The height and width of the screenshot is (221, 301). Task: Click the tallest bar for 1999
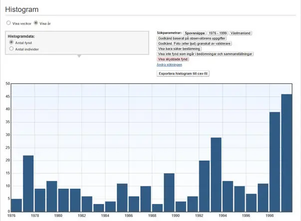(287, 153)
